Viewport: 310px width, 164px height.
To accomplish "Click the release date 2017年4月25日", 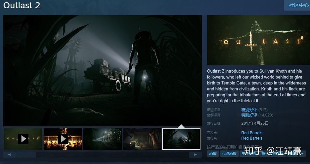I will pos(255,123).
